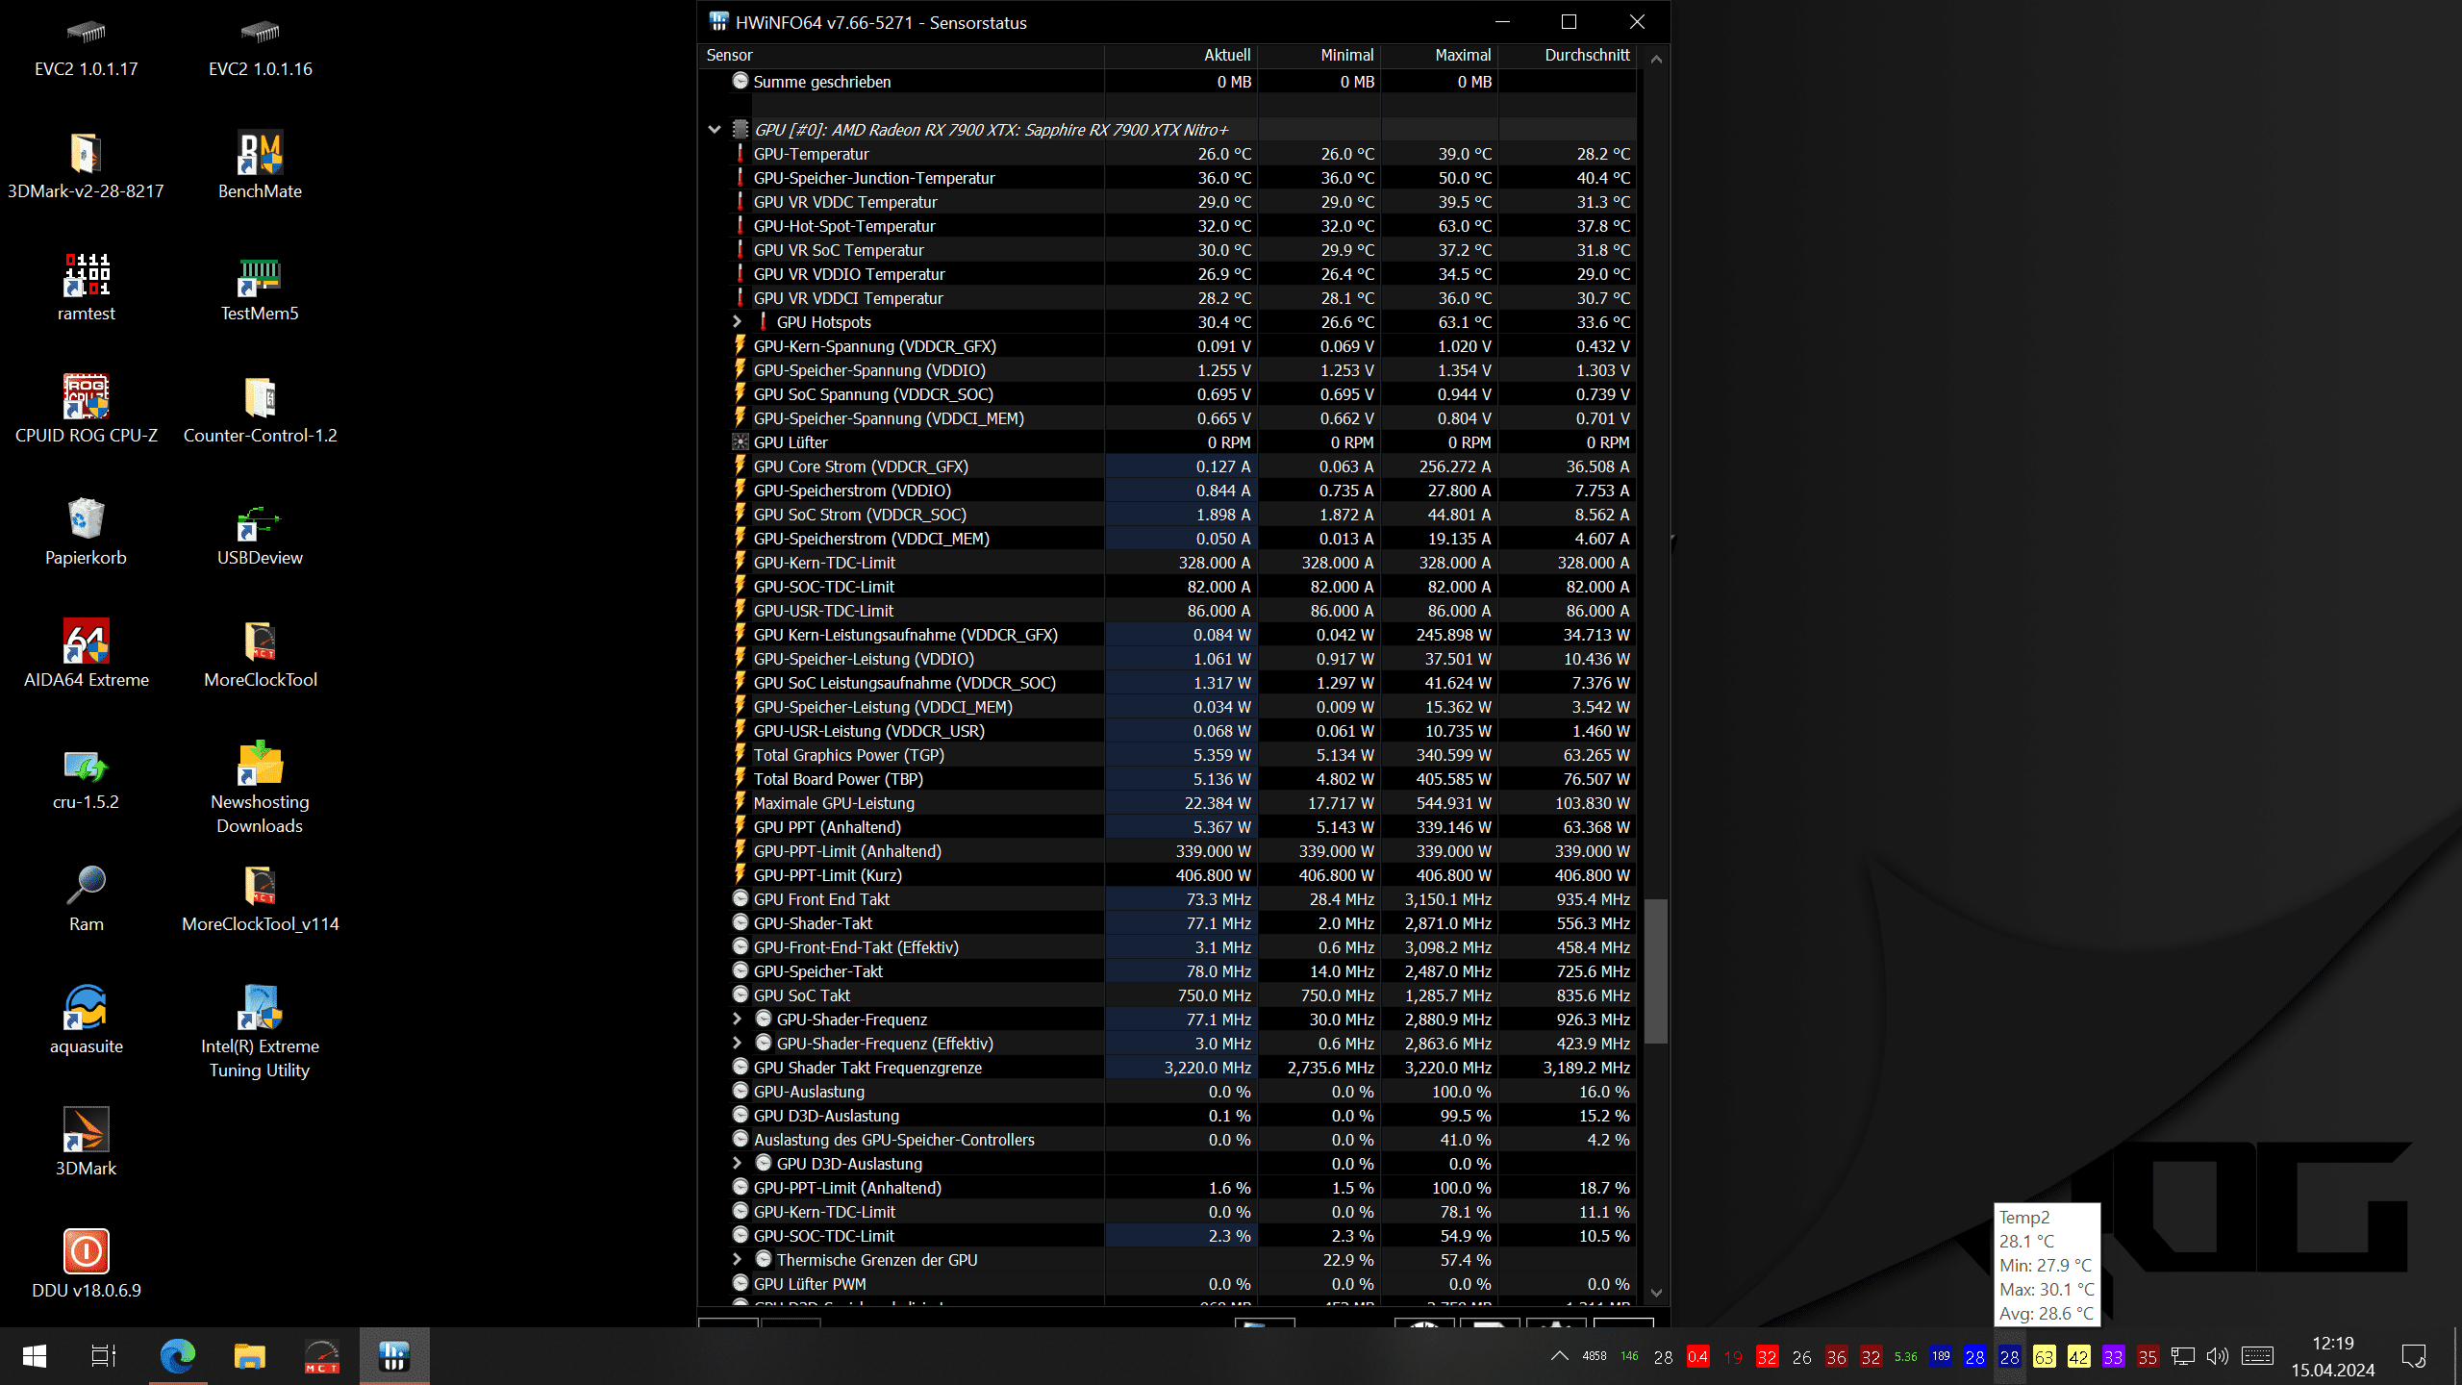Collapse the AMD Radeon RX 7900 XTX group
Screen dimensions: 2462x1385
pos(715,130)
